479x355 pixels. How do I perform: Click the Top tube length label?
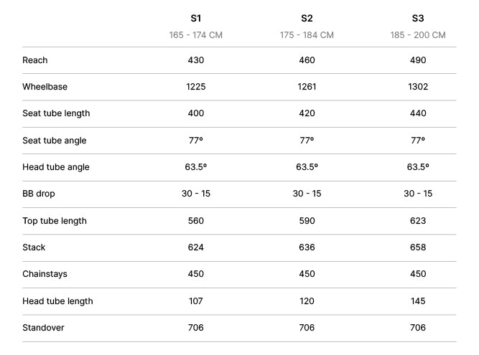pyautogui.click(x=55, y=221)
